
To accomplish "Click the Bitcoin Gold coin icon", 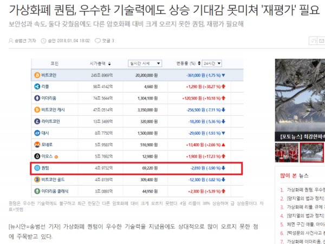I will [x=37, y=180].
